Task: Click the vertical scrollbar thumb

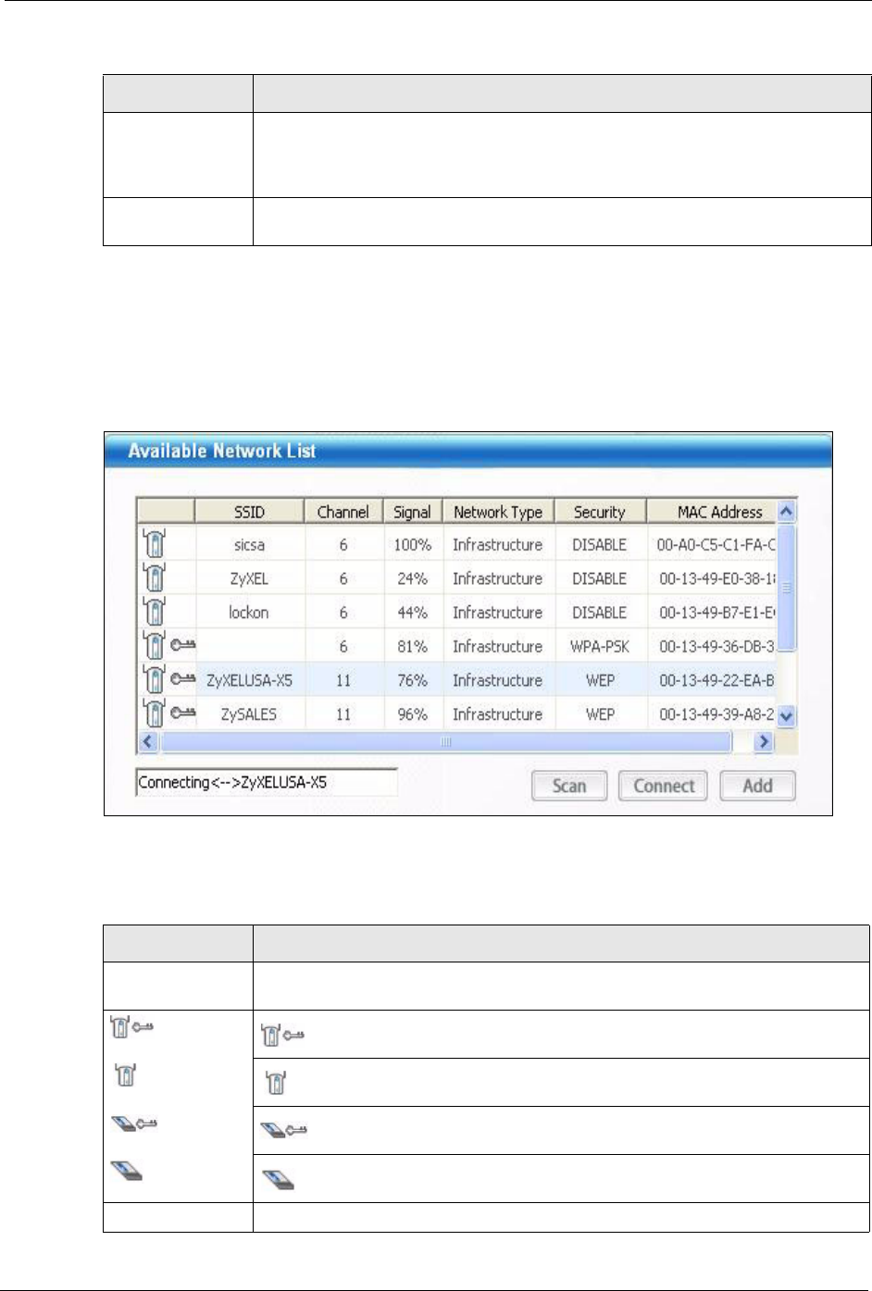Action: pos(786,588)
